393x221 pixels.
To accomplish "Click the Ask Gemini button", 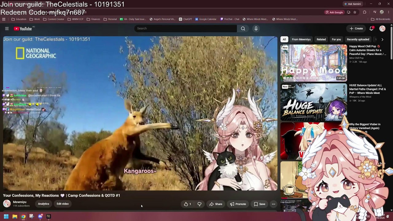I will pyautogui.click(x=352, y=4).
